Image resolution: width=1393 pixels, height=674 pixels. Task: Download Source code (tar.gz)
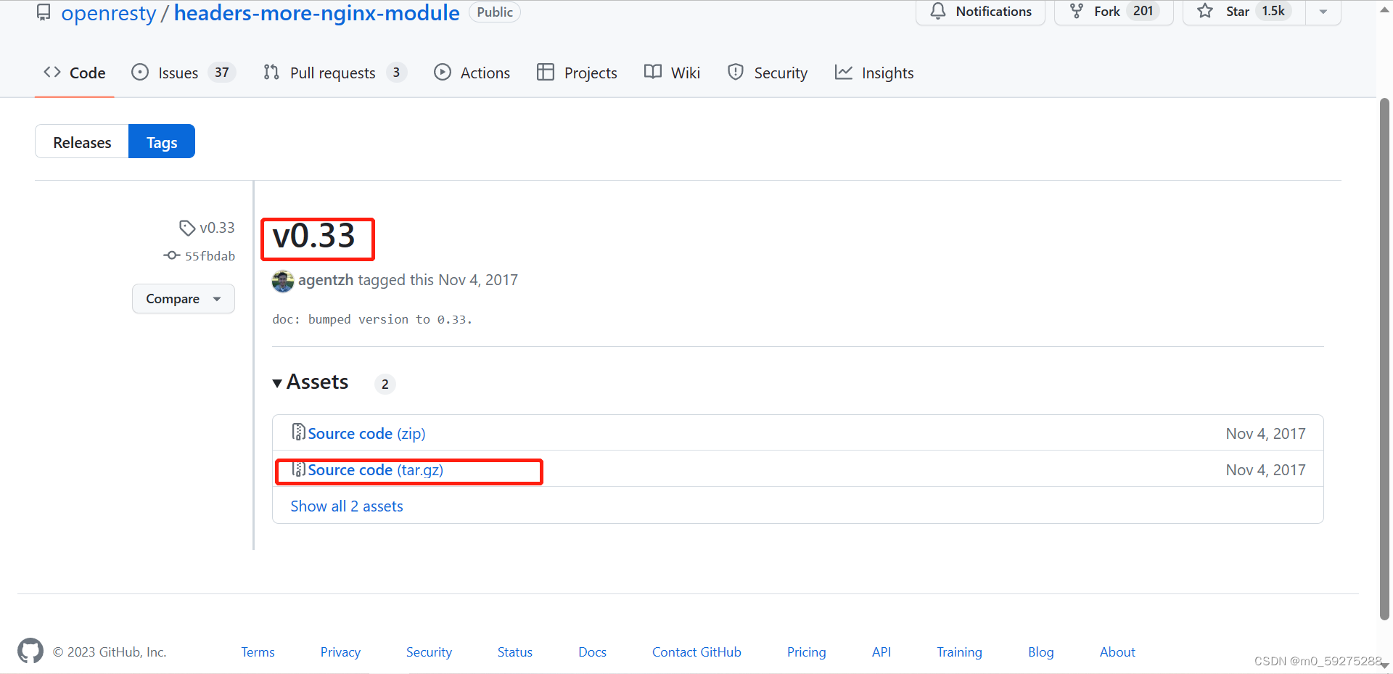point(375,470)
